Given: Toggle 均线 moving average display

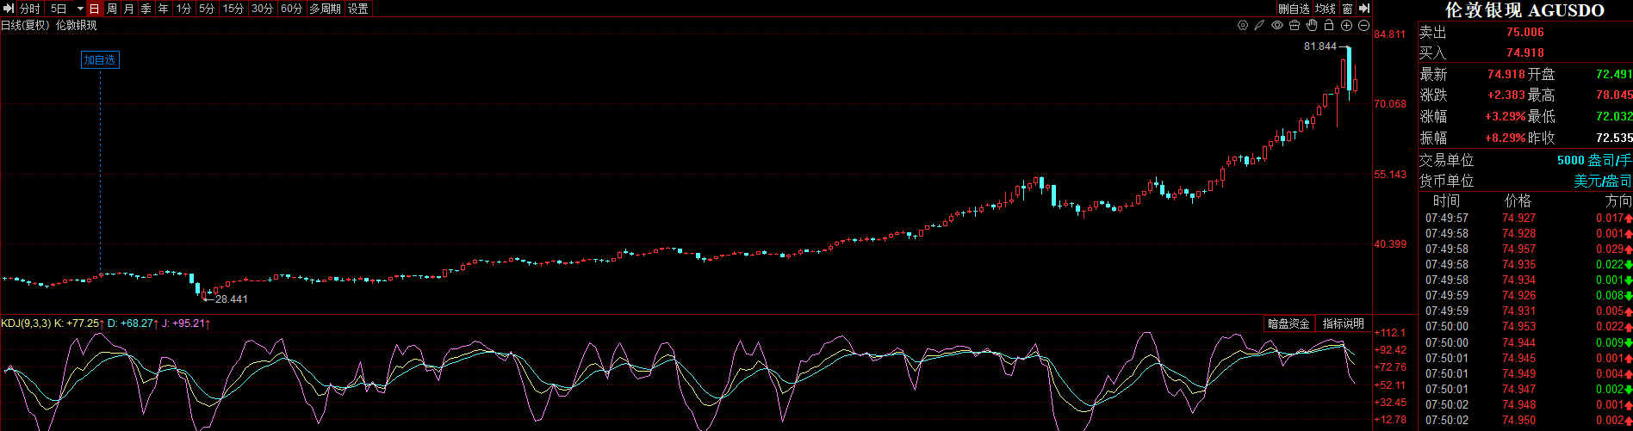Looking at the screenshot, I should click(x=1325, y=9).
